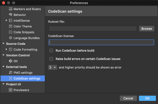Select the Behavior brain icon

(x=11, y=15)
